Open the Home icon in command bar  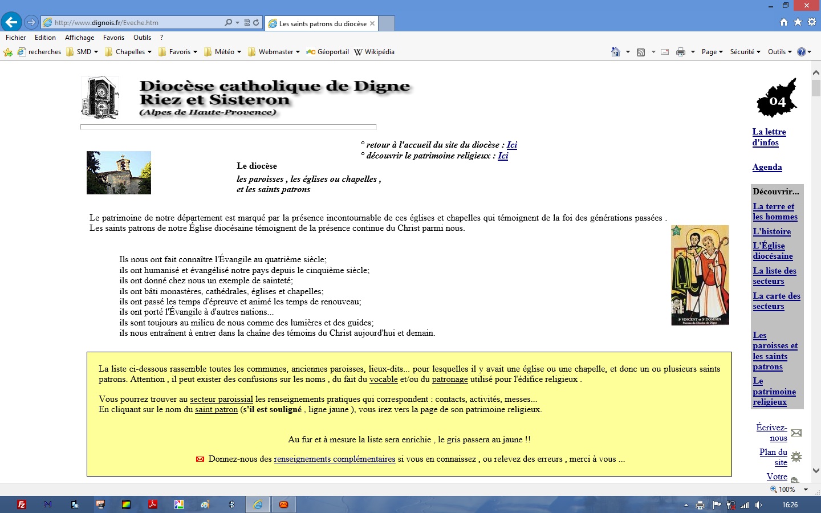coord(615,52)
